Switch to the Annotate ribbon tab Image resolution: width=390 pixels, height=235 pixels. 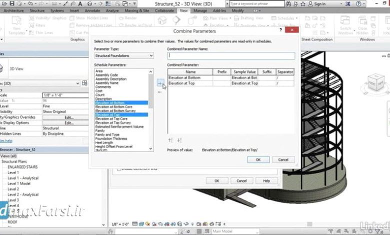91,10
